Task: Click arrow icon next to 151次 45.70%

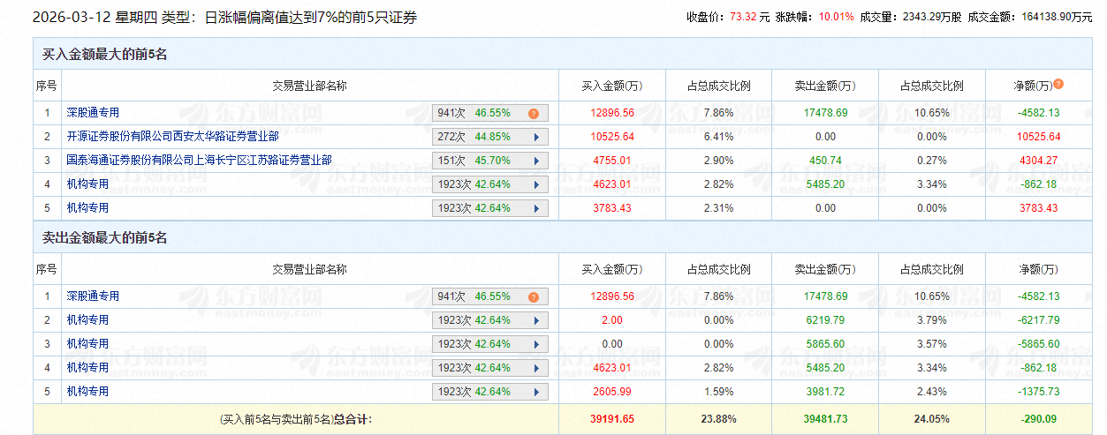Action: point(535,161)
